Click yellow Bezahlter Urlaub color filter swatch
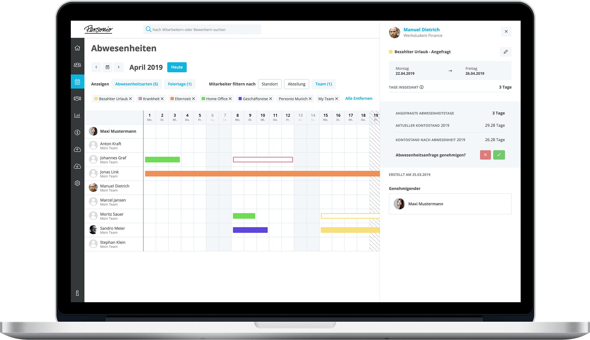The height and width of the screenshot is (340, 590). coord(94,99)
